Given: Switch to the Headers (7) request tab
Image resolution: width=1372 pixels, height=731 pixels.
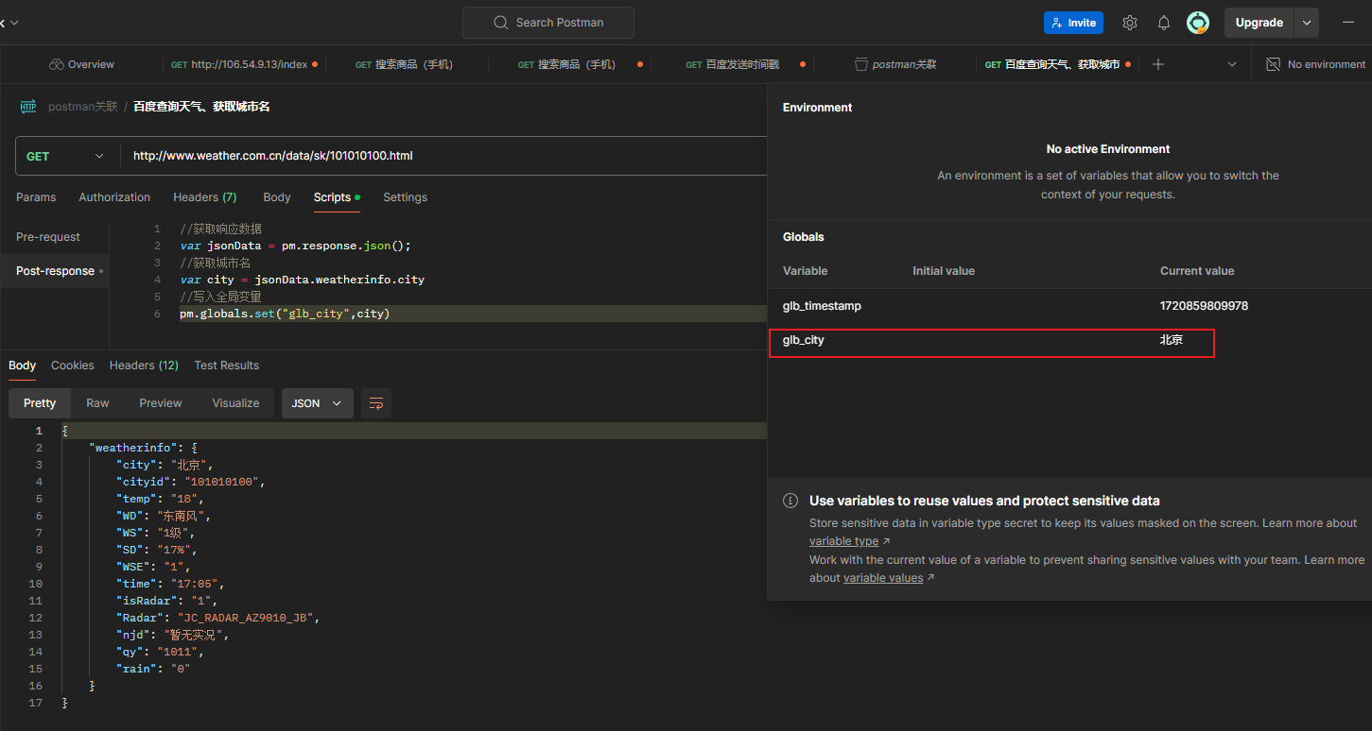Looking at the screenshot, I should click(204, 197).
